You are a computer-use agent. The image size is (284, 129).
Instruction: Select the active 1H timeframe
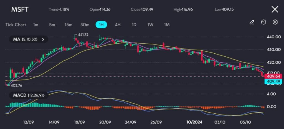[x=101, y=25]
